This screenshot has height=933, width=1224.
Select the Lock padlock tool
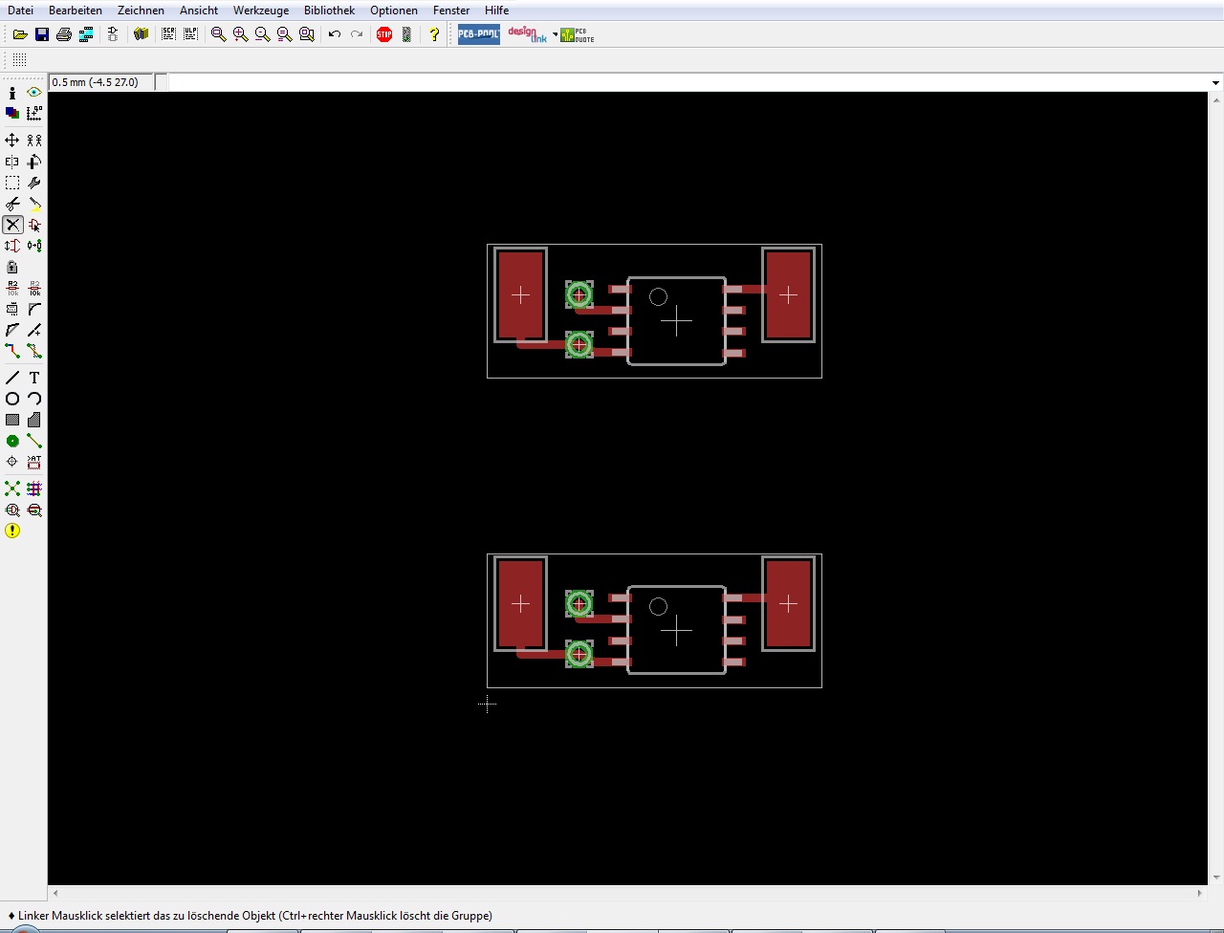coord(12,267)
